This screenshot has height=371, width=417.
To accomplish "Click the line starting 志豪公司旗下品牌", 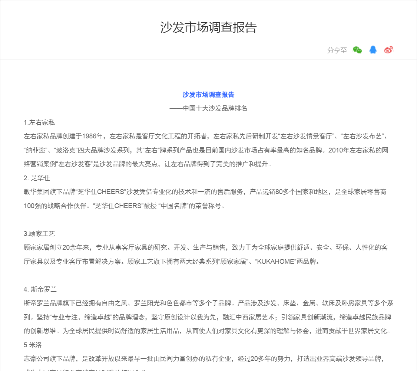I will tap(204, 359).
